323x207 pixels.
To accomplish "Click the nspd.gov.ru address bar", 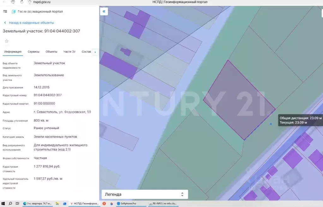I will click(x=42, y=2).
